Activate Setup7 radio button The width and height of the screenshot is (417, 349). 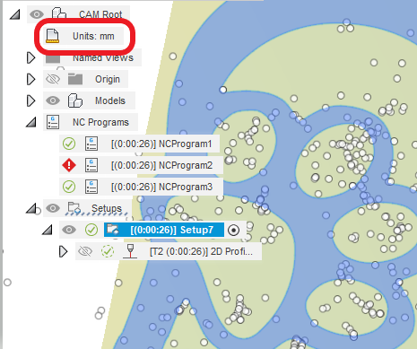coord(233,231)
